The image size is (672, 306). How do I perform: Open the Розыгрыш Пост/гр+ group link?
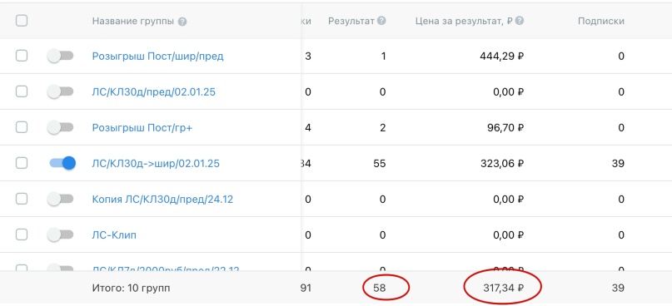click(142, 127)
